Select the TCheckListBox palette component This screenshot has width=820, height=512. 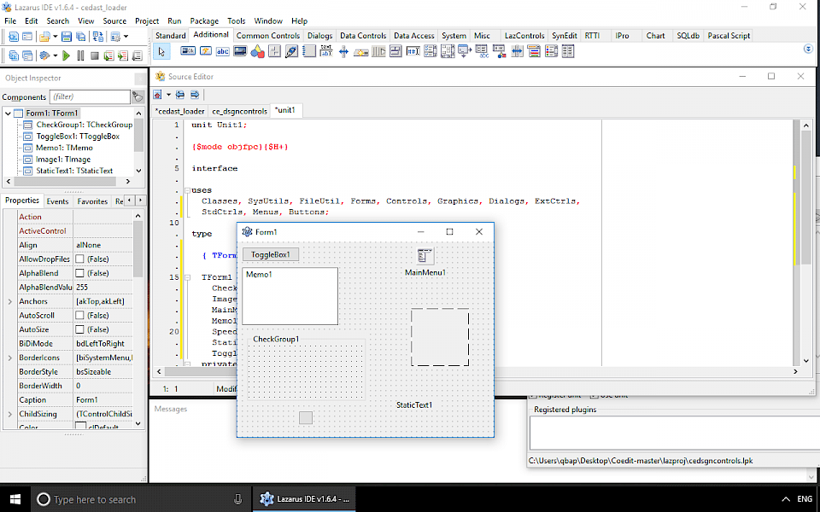430,51
